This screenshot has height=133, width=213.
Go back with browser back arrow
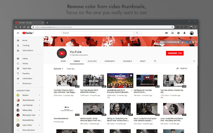pyautogui.click(x=16, y=27)
